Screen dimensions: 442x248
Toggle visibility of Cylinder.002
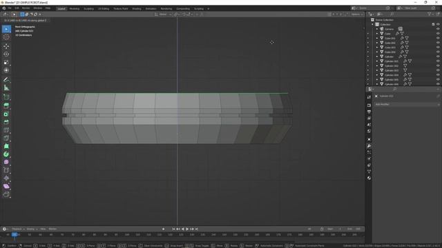pyautogui.click(x=438, y=66)
